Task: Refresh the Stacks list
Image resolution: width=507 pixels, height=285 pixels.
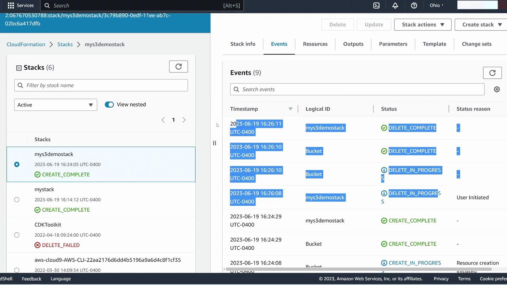Action: pyautogui.click(x=178, y=66)
